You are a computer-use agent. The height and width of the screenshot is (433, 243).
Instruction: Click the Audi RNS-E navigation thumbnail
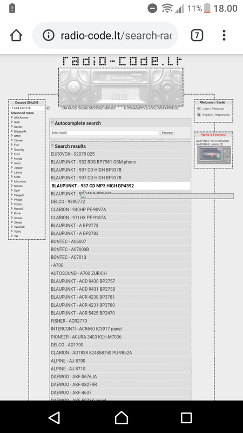point(214,155)
